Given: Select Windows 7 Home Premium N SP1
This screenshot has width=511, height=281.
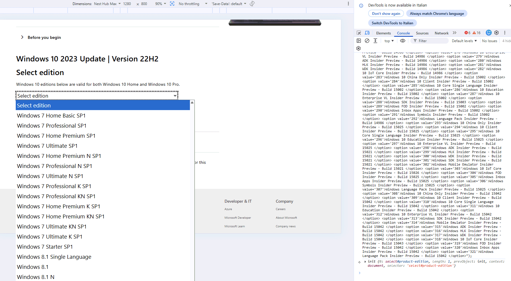Looking at the screenshot, I should click(x=103, y=156).
